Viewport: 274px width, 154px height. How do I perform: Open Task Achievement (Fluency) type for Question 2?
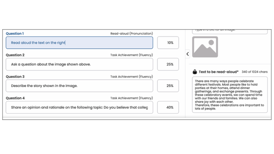[x=131, y=55]
